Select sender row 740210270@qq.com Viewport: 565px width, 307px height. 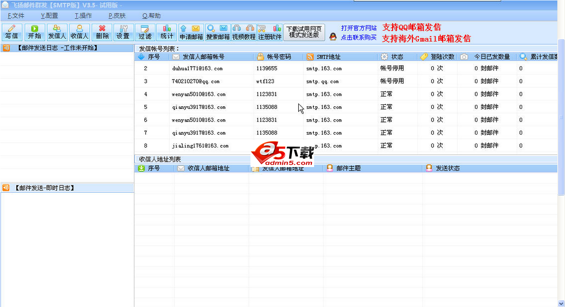click(346, 81)
